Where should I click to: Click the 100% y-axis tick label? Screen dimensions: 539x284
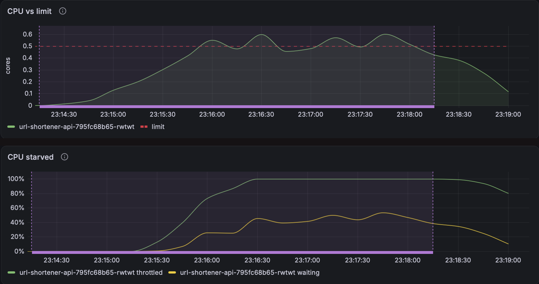16,179
